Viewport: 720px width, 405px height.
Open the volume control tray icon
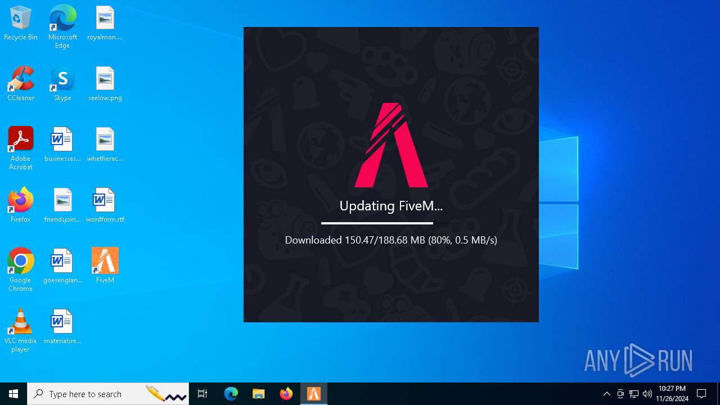click(x=647, y=394)
